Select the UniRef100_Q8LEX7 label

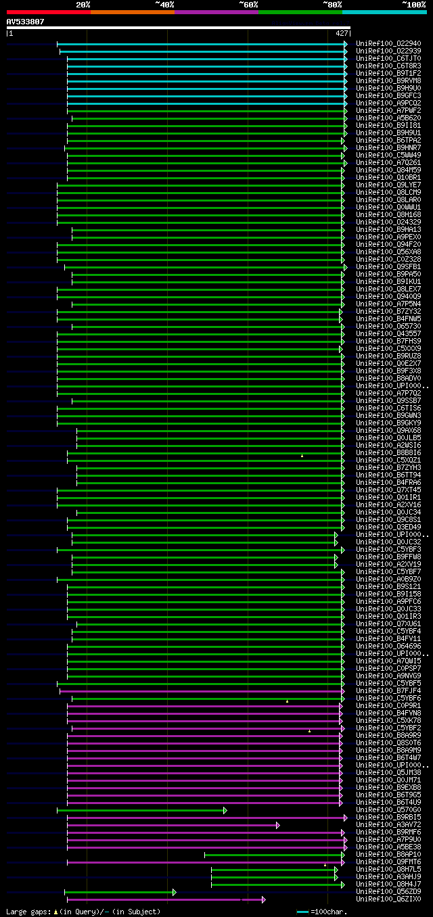tap(388, 289)
